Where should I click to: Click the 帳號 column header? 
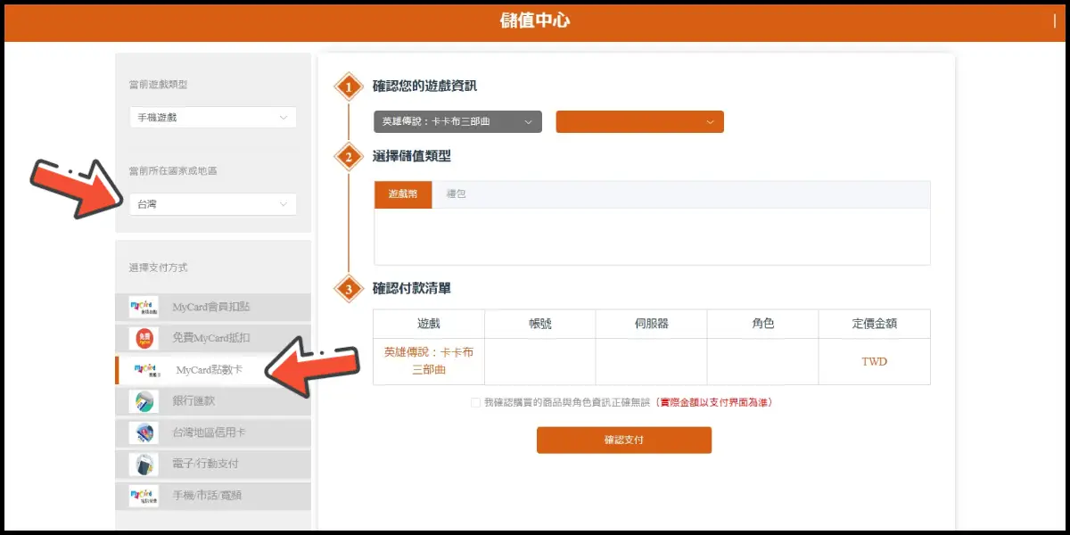(x=540, y=324)
